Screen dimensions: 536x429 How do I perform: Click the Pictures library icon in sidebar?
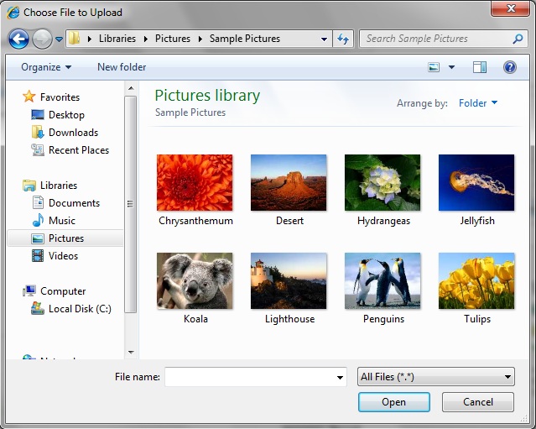pos(38,238)
